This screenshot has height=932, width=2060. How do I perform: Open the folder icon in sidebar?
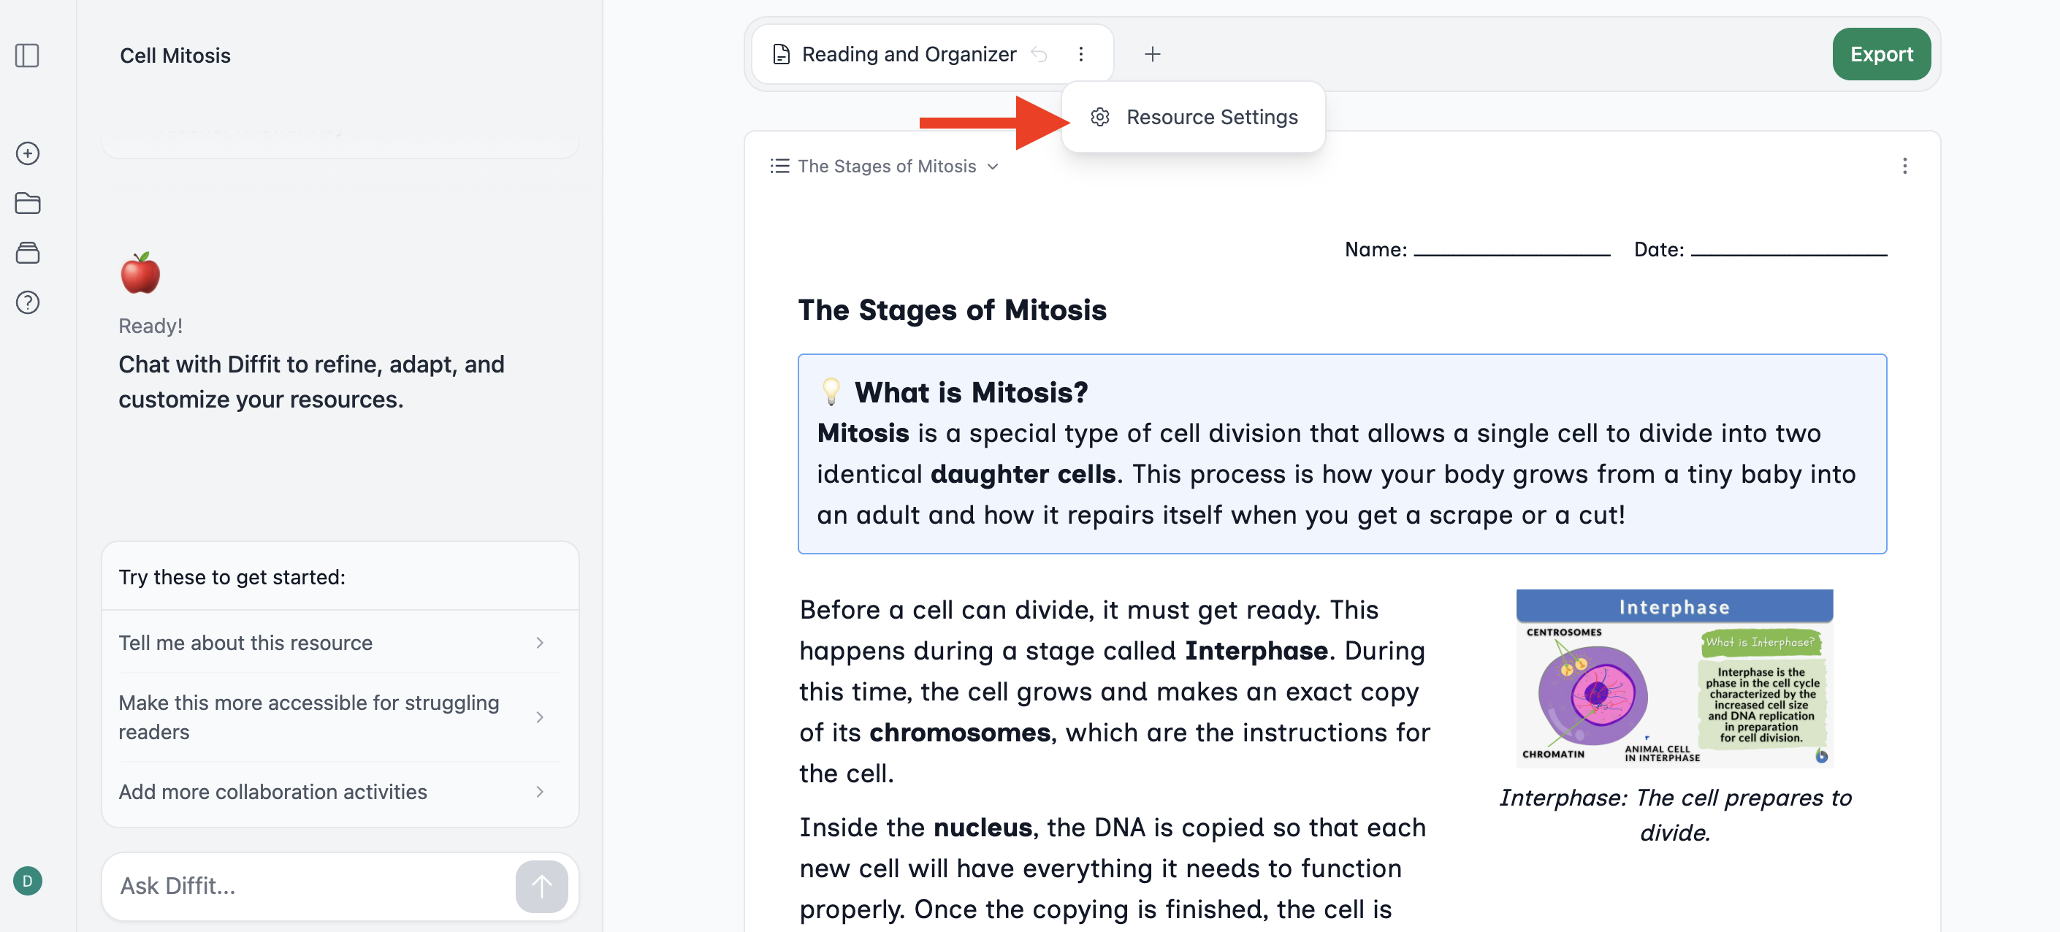pyautogui.click(x=27, y=203)
